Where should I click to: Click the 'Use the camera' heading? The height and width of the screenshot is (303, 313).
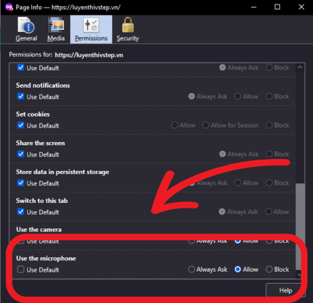[x=39, y=230]
